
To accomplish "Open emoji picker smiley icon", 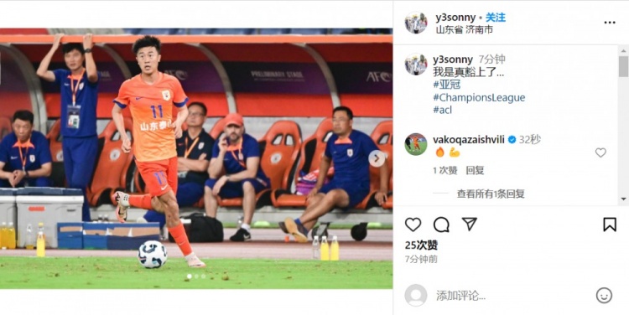I will (x=604, y=296).
